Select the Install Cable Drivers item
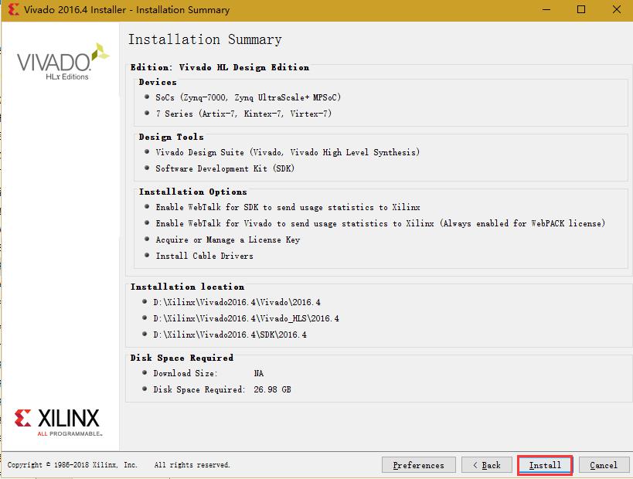The width and height of the screenshot is (633, 479). coord(204,256)
